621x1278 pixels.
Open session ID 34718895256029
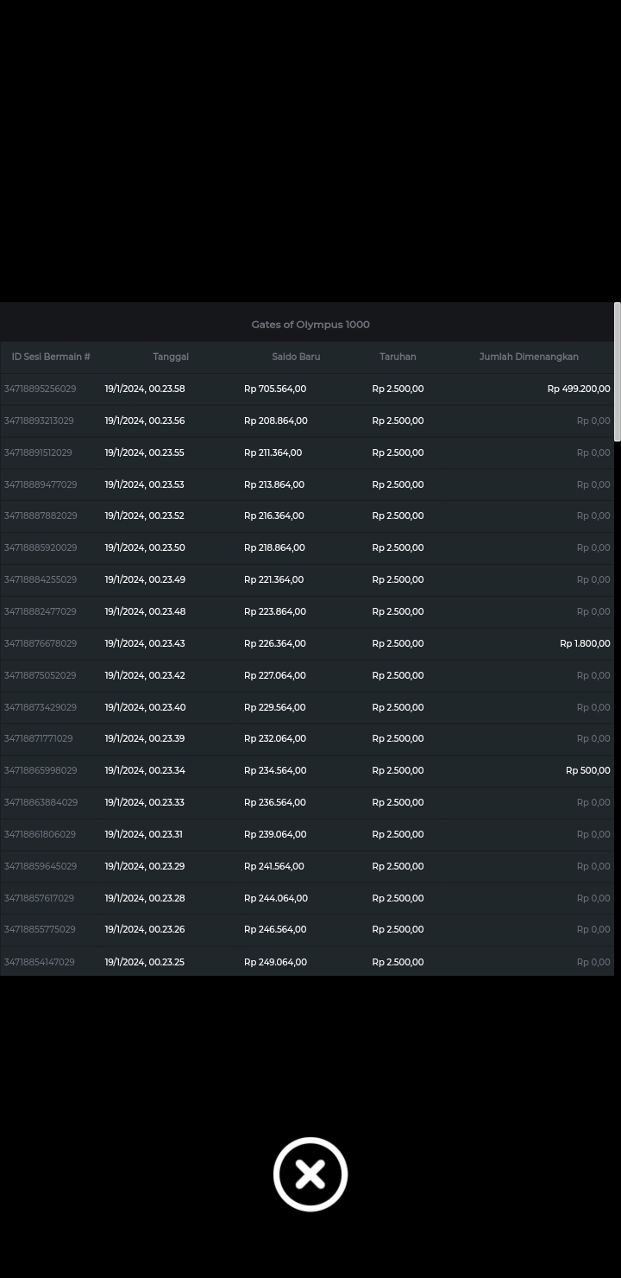[41, 389]
